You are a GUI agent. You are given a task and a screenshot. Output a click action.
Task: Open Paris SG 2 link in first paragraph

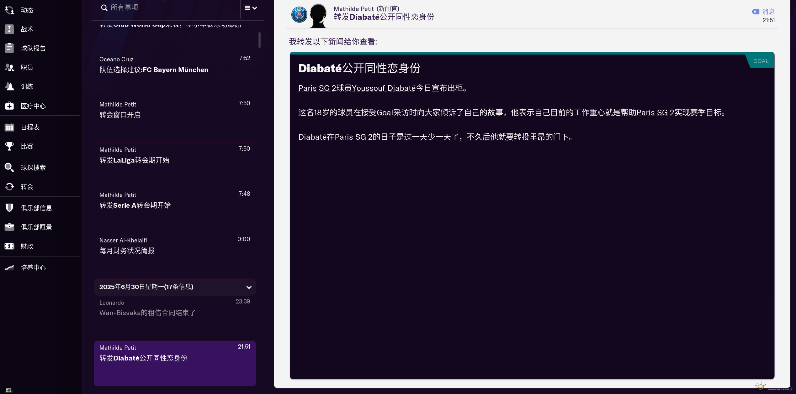pyautogui.click(x=317, y=88)
